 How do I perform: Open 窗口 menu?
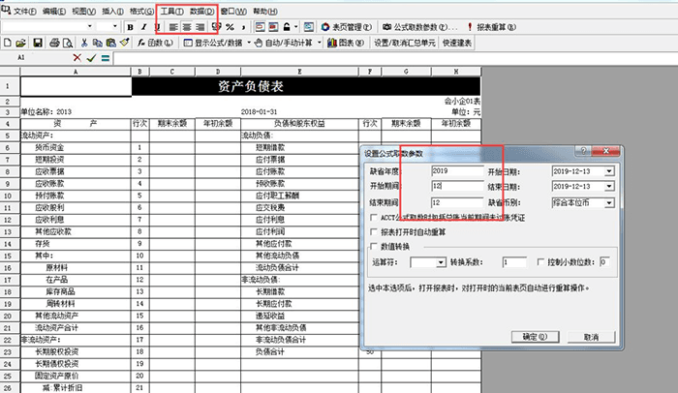[233, 12]
